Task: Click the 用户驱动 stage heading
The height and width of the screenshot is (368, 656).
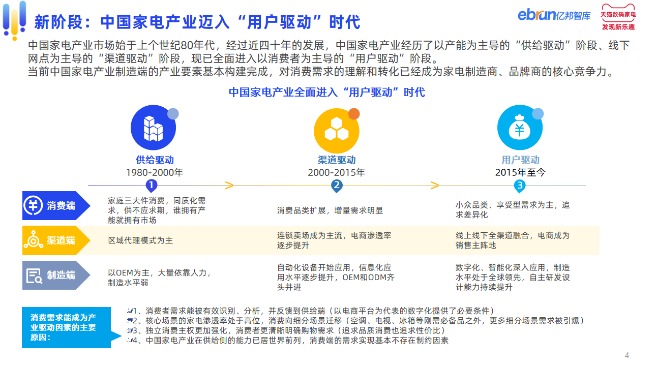Action: [x=520, y=160]
